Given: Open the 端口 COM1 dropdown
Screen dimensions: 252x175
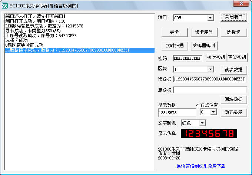Looking at the screenshot, I should coord(210,18).
